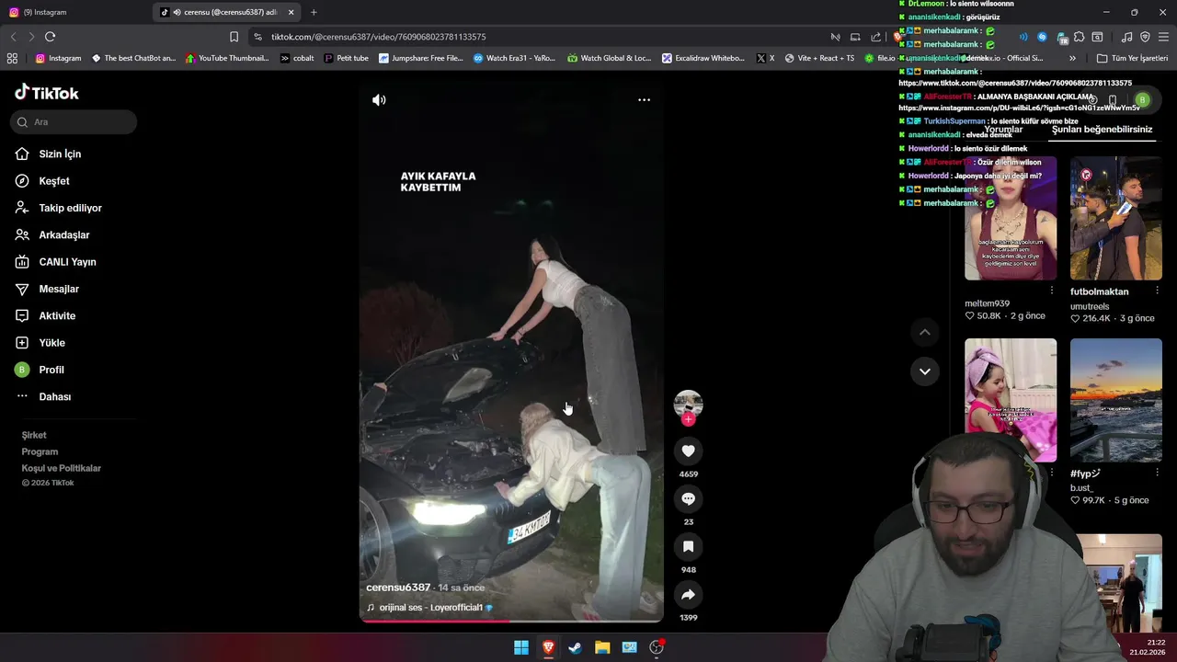Bookmark page via address bar icon
Screen dimensions: 1177x662
[234, 37]
